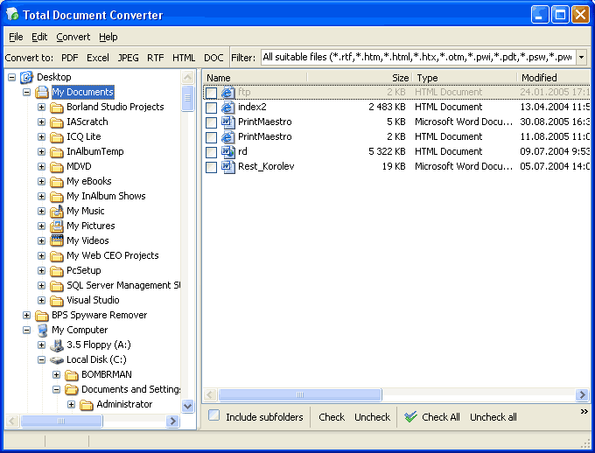Click the My Computer icon in tree
The image size is (595, 453).
click(x=42, y=330)
